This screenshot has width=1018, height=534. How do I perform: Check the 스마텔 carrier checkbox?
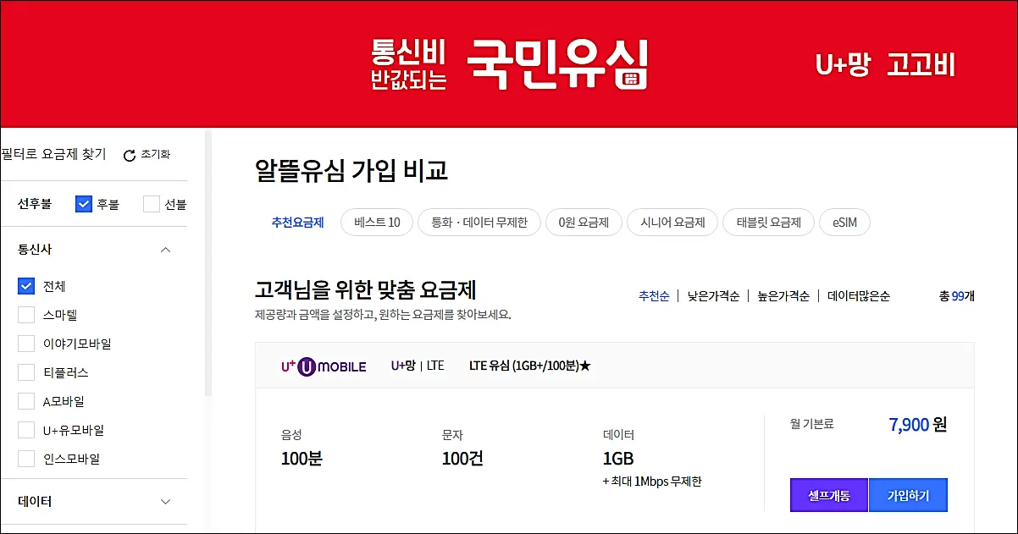25,315
